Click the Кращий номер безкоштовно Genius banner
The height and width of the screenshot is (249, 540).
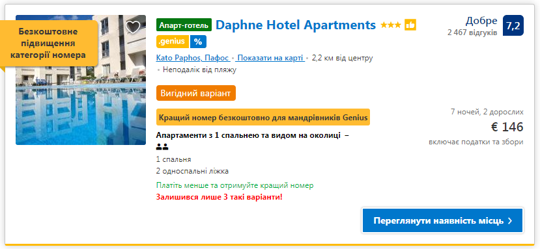263,117
